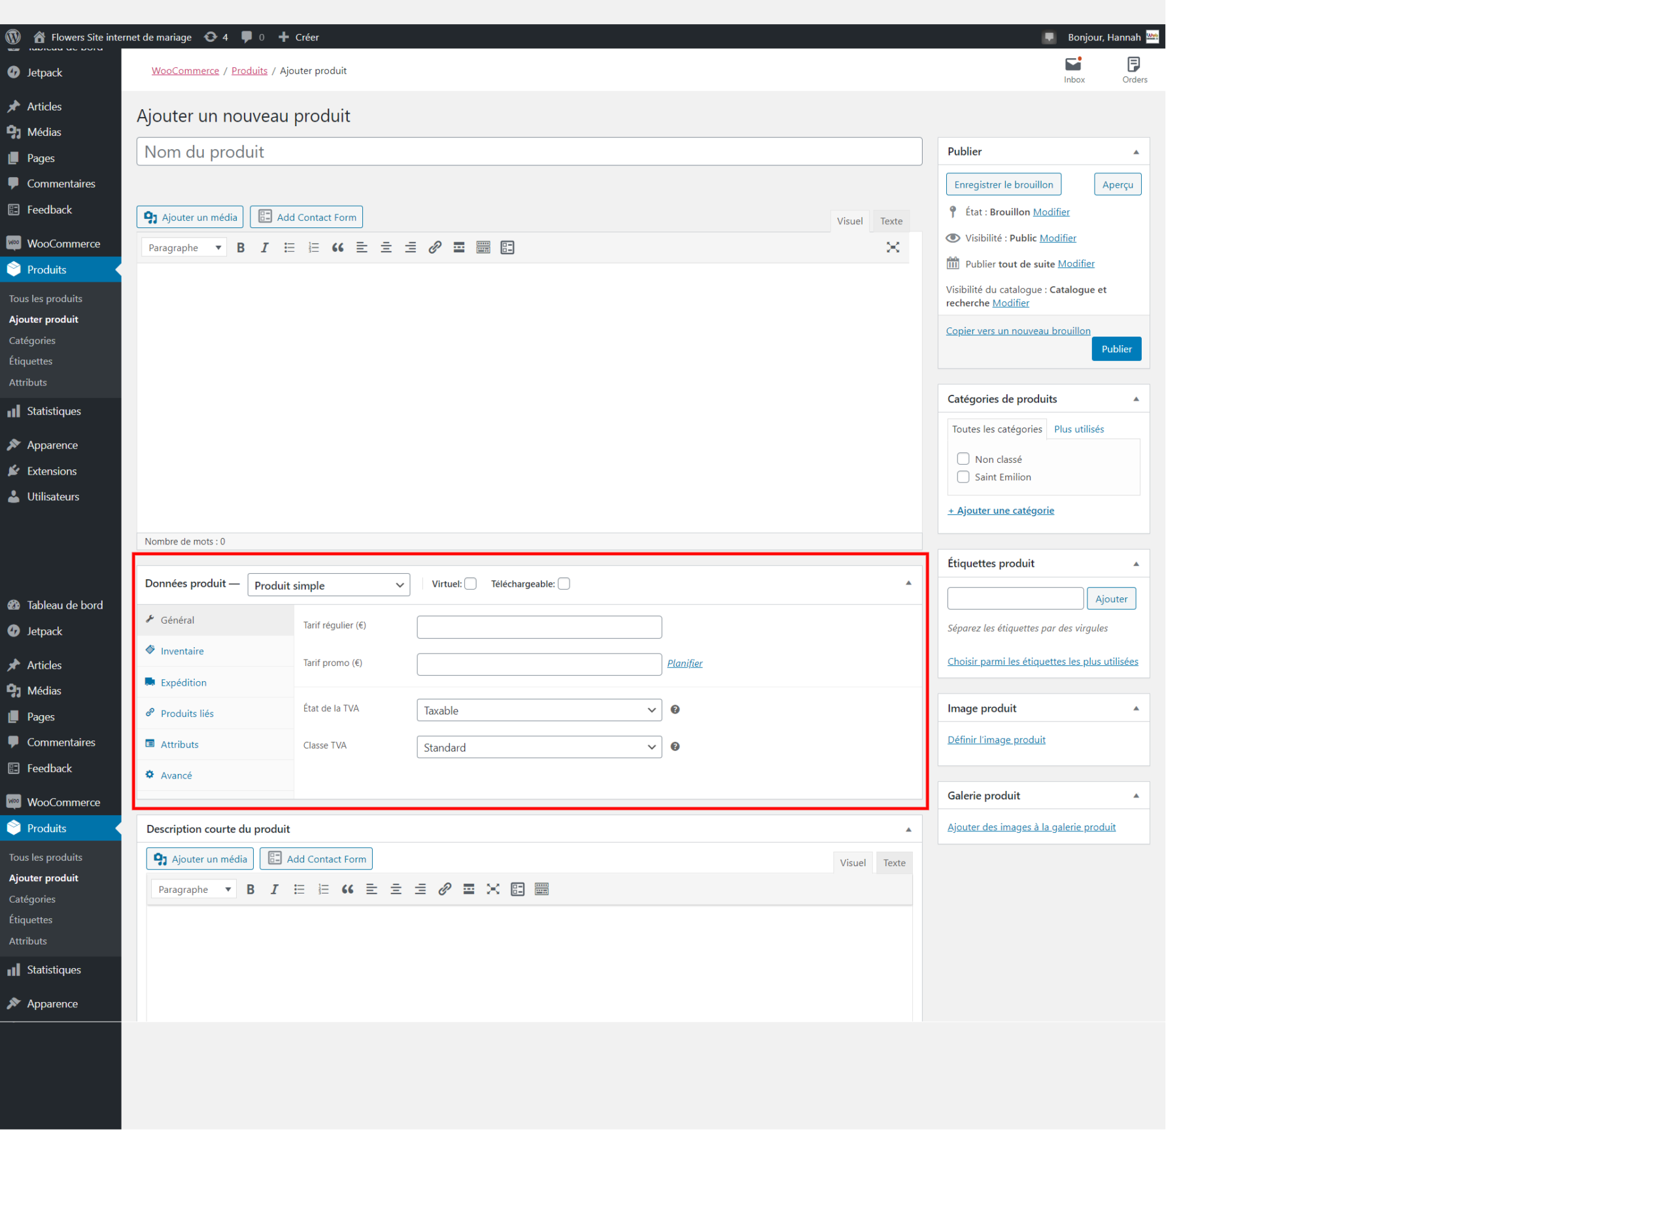The height and width of the screenshot is (1221, 1674).
Task: Toggle bold in the main product editor
Action: pyautogui.click(x=240, y=248)
